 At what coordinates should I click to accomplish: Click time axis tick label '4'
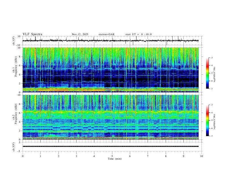94,156
